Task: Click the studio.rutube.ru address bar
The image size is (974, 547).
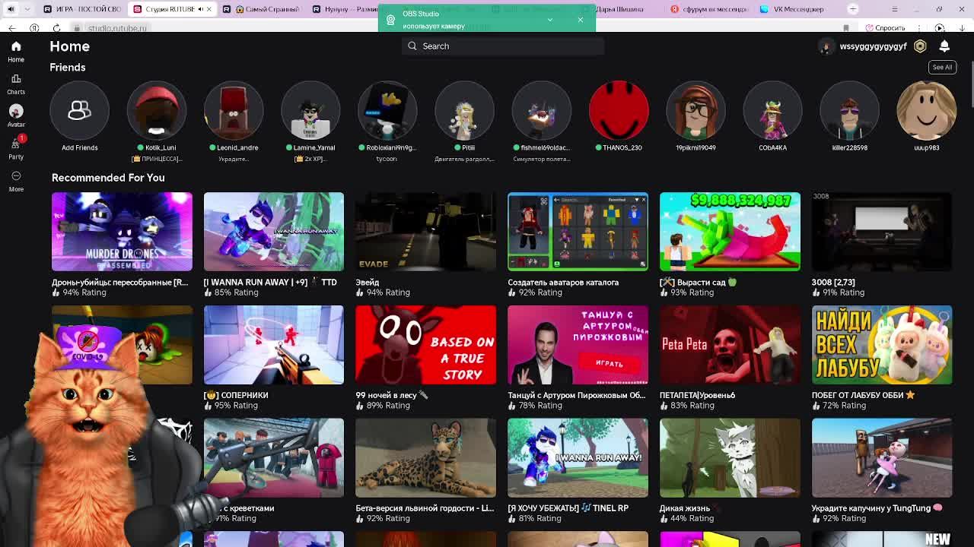Action: (117, 28)
